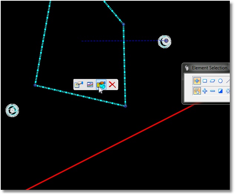Screen dimensions: 235x195
Task: Select Individual method in Element Selection
Action: [x=197, y=81]
